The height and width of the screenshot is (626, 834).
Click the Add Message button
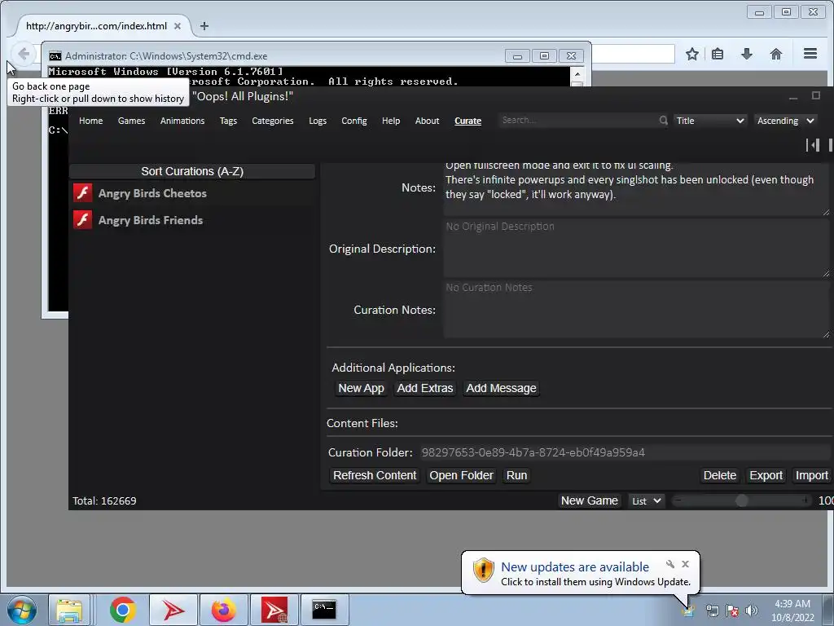click(501, 389)
